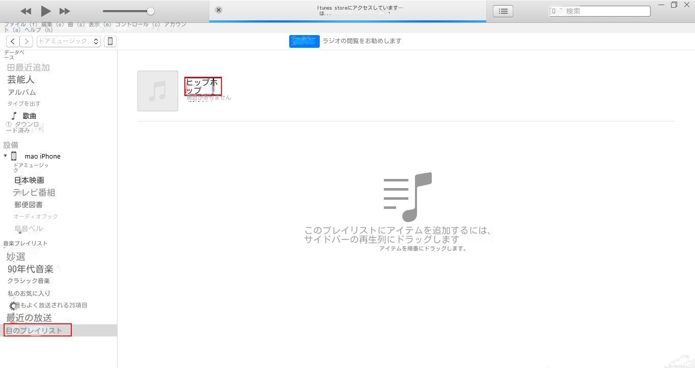Open the ドアミュージック media type dropdown
The height and width of the screenshot is (368, 695).
[x=68, y=41]
